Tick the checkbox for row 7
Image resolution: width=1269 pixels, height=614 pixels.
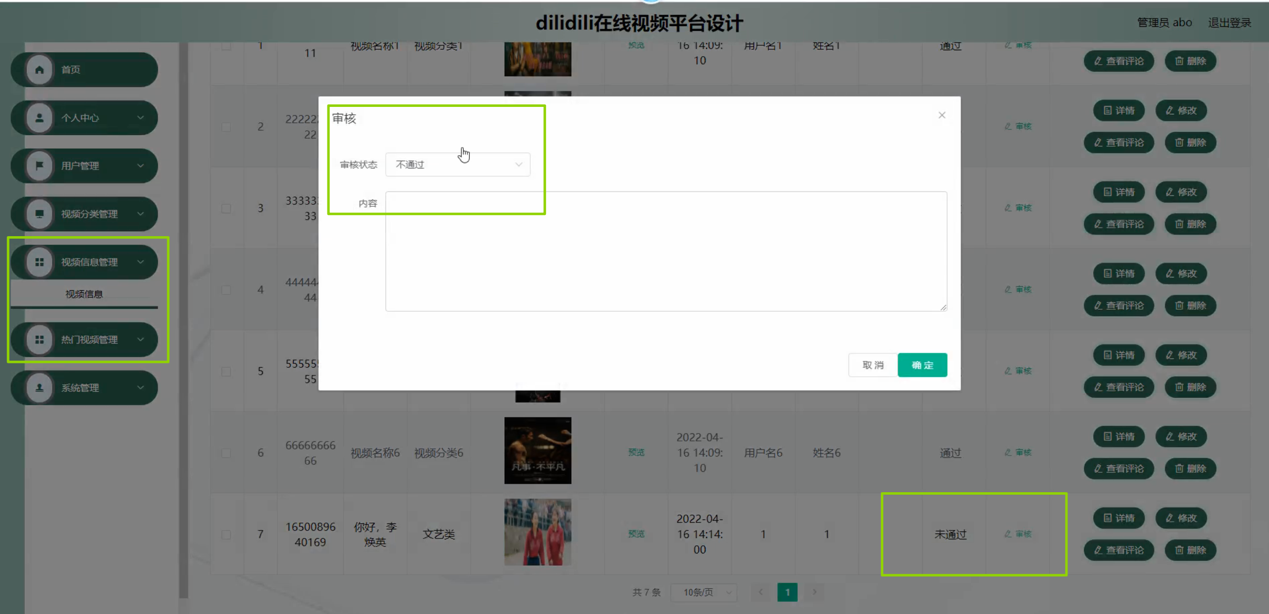tap(226, 534)
